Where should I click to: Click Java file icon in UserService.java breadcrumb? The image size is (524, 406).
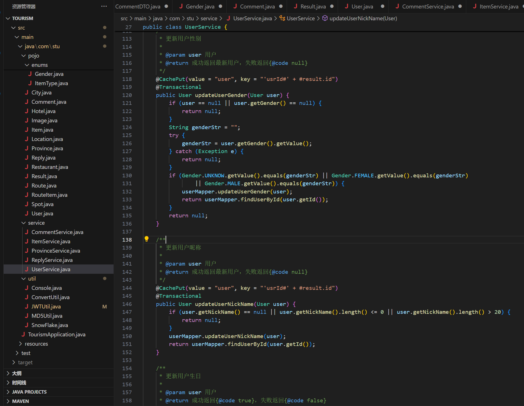[228, 18]
